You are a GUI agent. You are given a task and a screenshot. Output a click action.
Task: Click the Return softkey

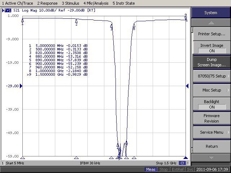click(212, 146)
